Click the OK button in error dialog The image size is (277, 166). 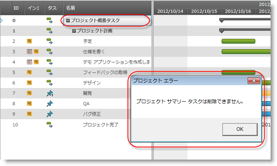tap(240, 129)
